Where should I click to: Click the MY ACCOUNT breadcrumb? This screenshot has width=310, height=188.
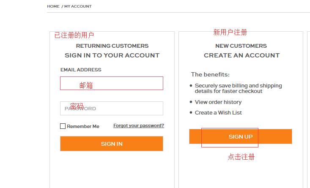coord(78,6)
